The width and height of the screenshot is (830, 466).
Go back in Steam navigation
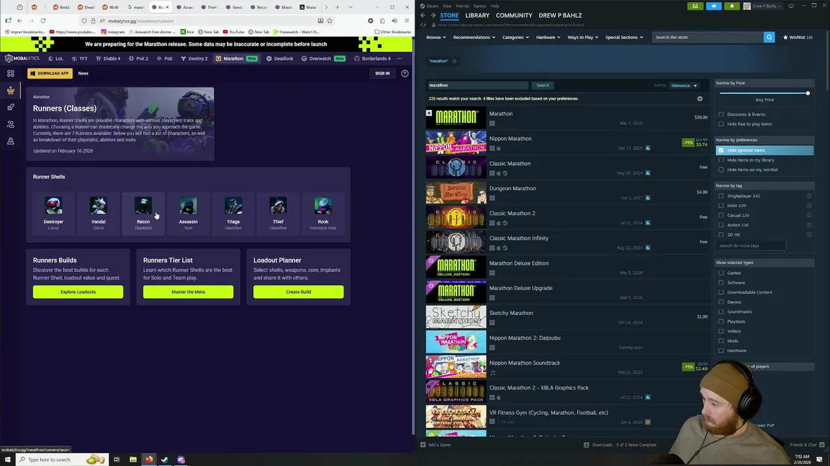click(422, 16)
